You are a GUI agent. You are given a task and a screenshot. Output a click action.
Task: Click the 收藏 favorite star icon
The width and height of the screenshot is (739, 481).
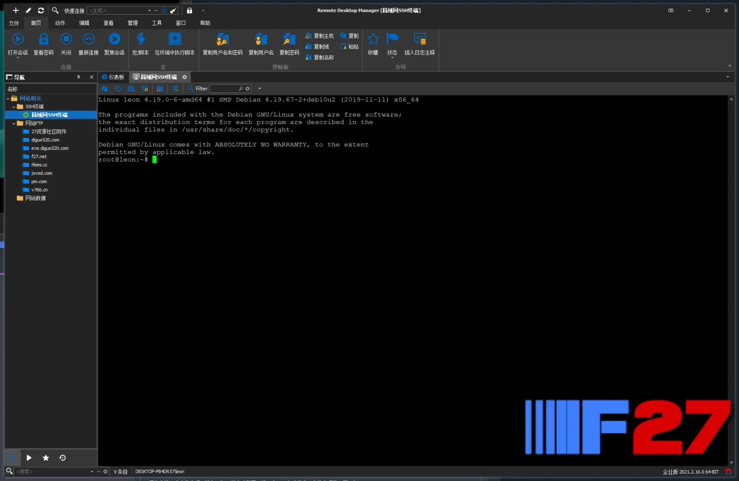[x=373, y=39]
